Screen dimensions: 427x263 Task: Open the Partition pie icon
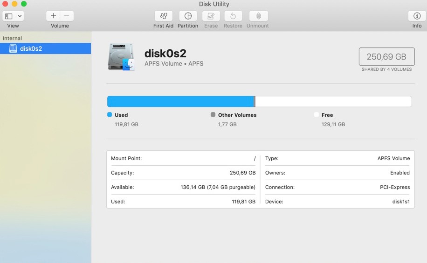pyautogui.click(x=188, y=16)
